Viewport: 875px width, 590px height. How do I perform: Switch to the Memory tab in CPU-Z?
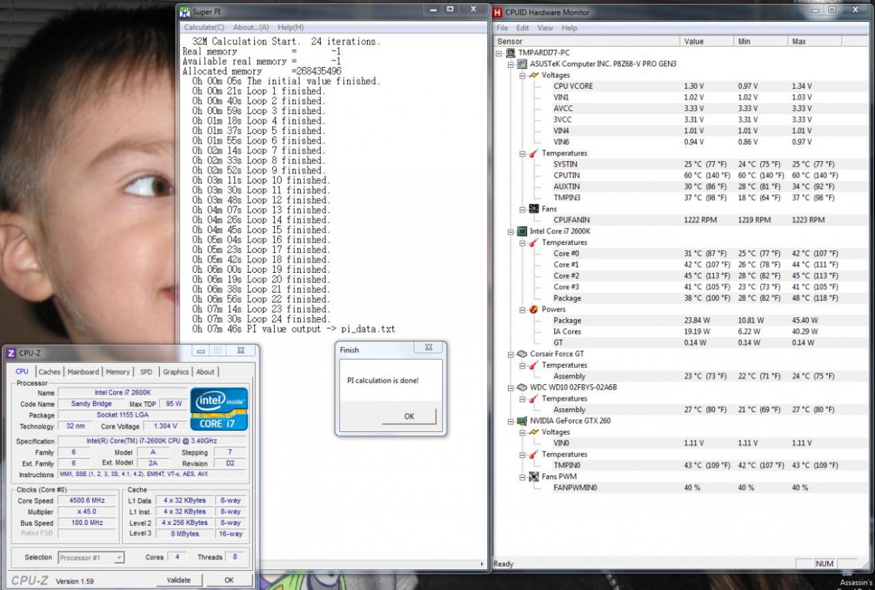pos(118,372)
